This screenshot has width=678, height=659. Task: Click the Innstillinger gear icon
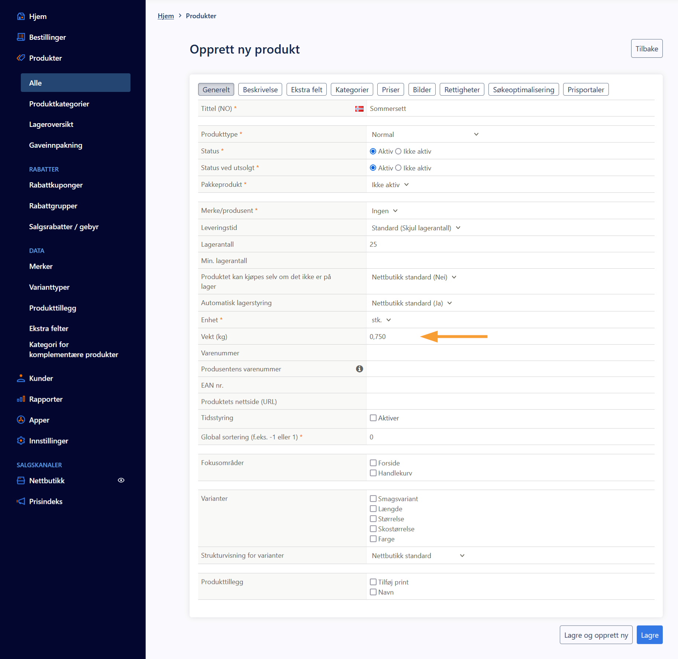21,441
